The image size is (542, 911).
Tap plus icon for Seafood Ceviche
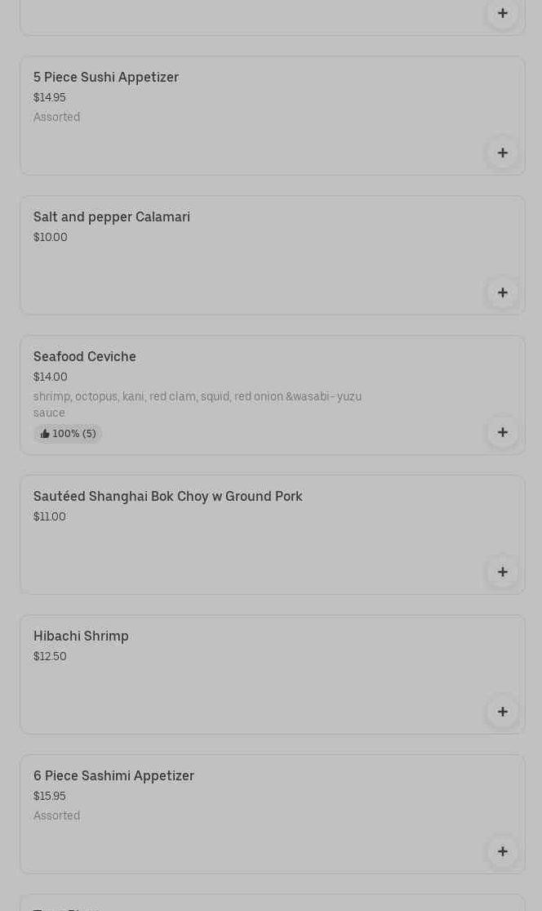(x=502, y=432)
